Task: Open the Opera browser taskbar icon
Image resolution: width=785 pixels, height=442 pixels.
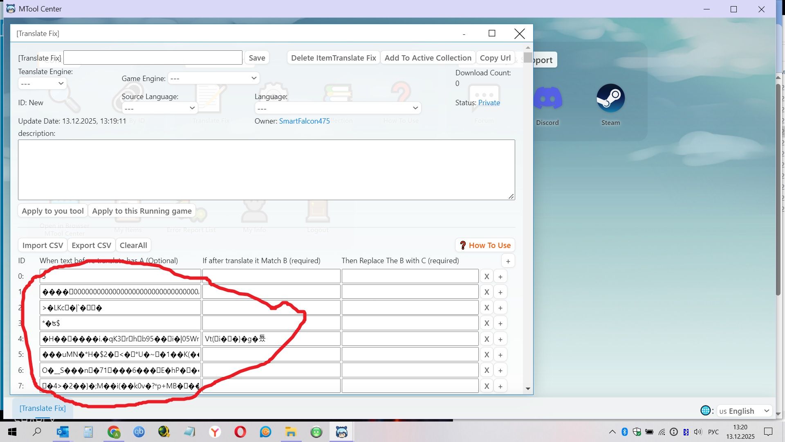Action: point(240,432)
